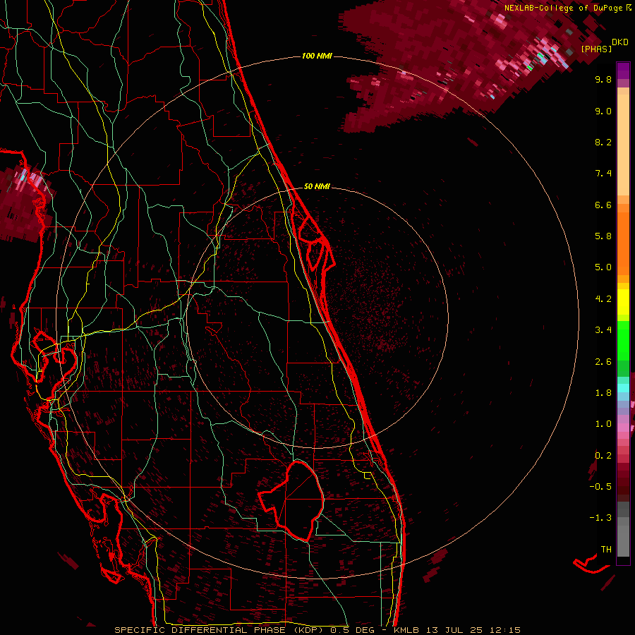Click the 1.0 value on color scale
This screenshot has height=635, width=635.
click(x=603, y=424)
